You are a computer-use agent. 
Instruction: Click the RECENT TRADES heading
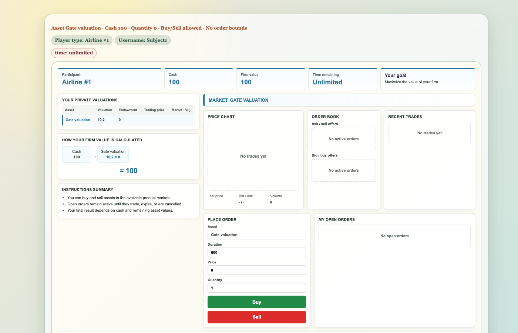pyautogui.click(x=405, y=117)
